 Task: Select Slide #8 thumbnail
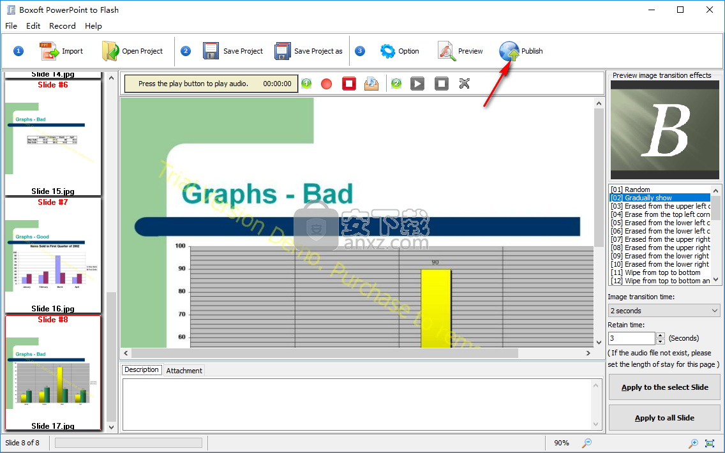53,373
